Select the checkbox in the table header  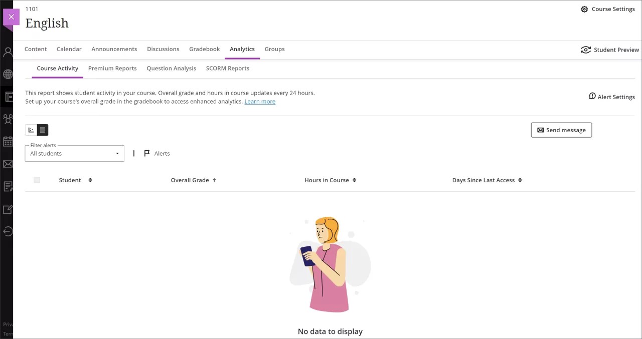(x=37, y=180)
